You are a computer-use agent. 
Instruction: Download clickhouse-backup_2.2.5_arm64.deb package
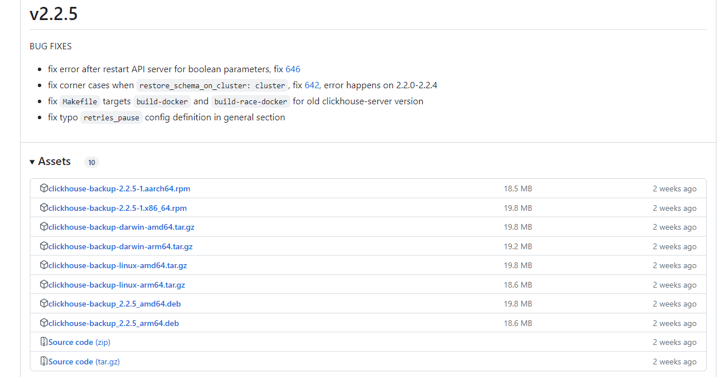coord(113,323)
